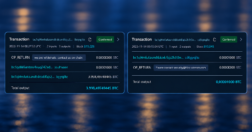
Task: Click timestamp 2023-11-14 08:27:32 UTC
Action: [25, 46]
